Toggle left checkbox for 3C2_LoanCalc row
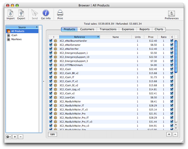Screen dimensions: 188x149 point(51,97)
